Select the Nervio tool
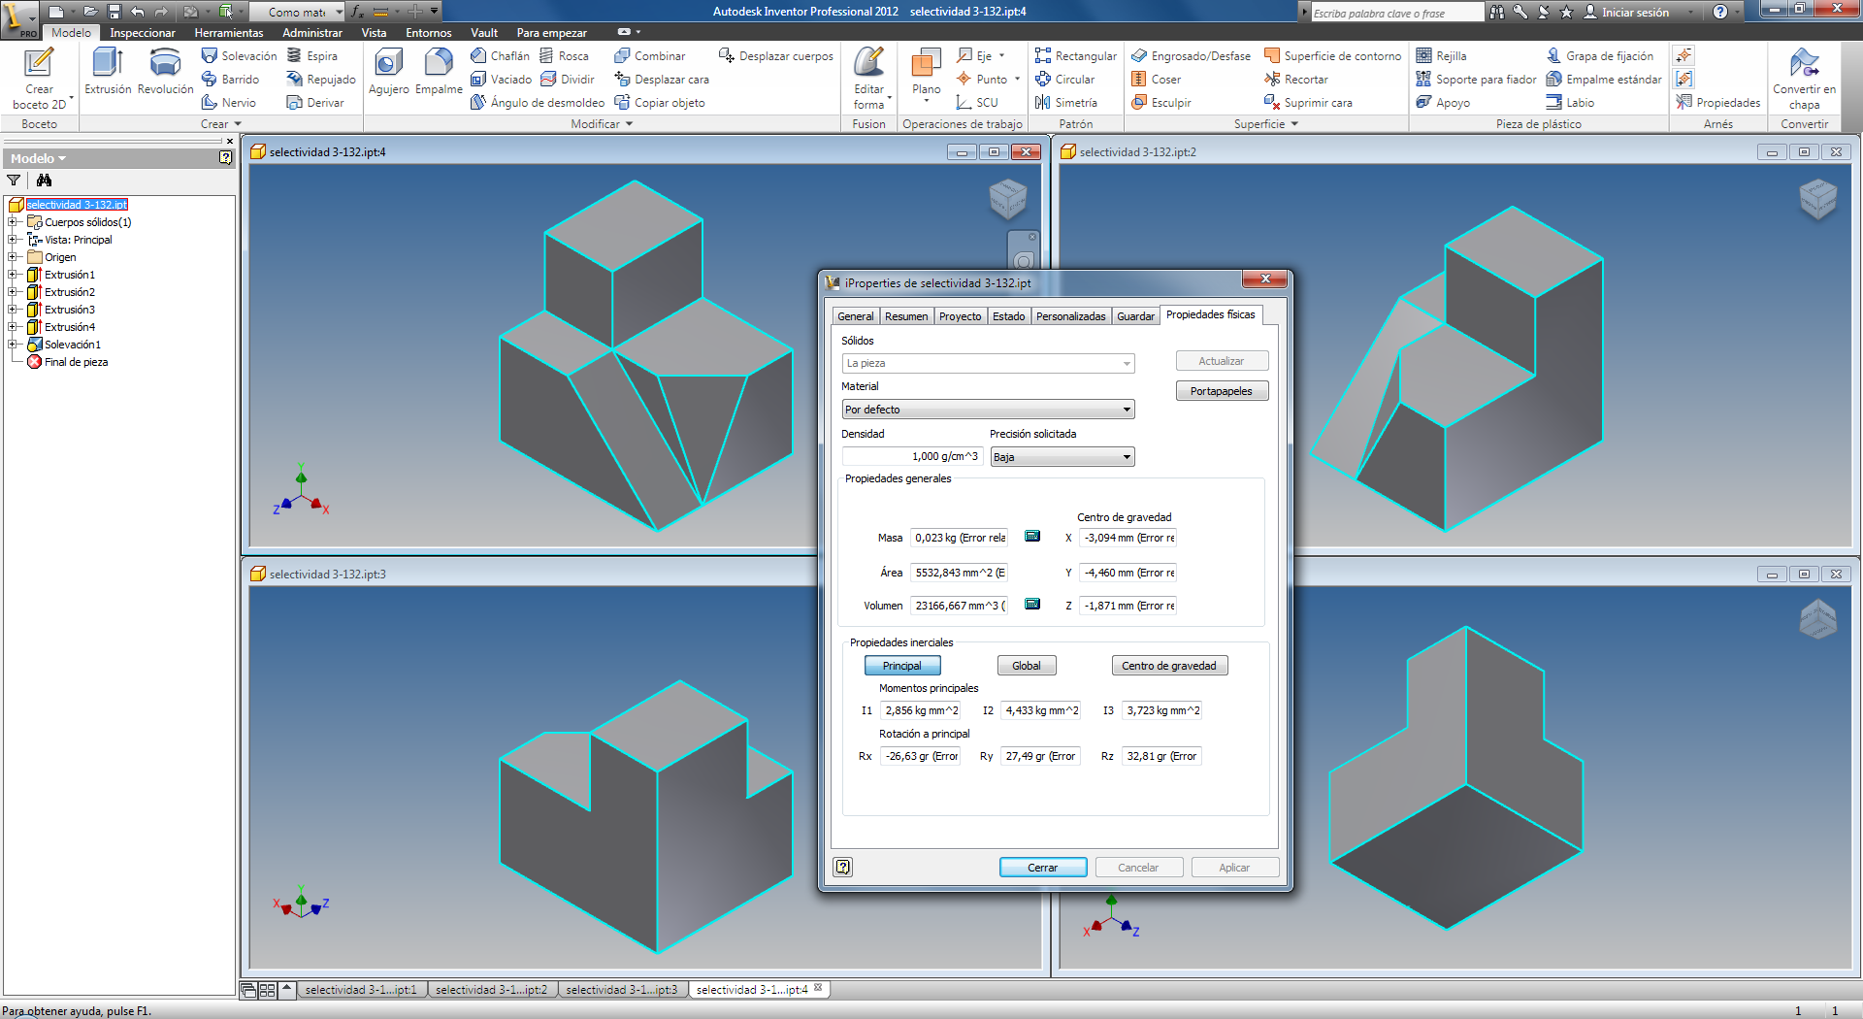The height and width of the screenshot is (1019, 1863). 229,103
